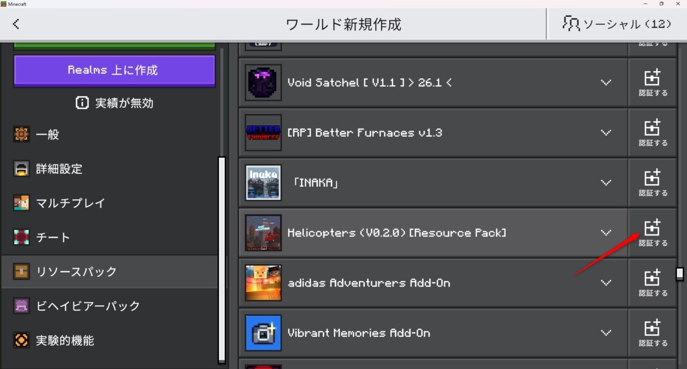Image resolution: width=687 pixels, height=369 pixels.
Task: Expand the Better Furnaces pack details
Action: 606,132
